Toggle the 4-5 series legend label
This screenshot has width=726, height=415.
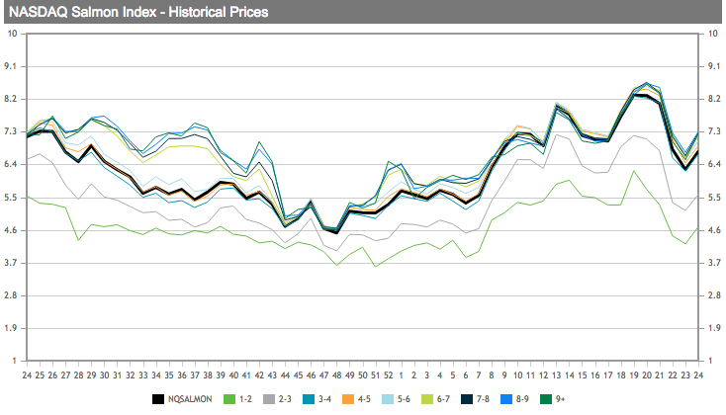tap(364, 399)
